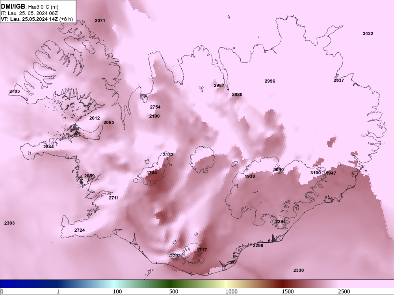Viewport: 394px width, 295px height.
Task: Click the legend label 100
Action: coord(117,291)
